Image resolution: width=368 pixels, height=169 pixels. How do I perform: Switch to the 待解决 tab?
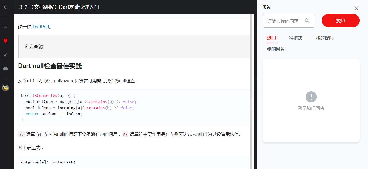296,38
